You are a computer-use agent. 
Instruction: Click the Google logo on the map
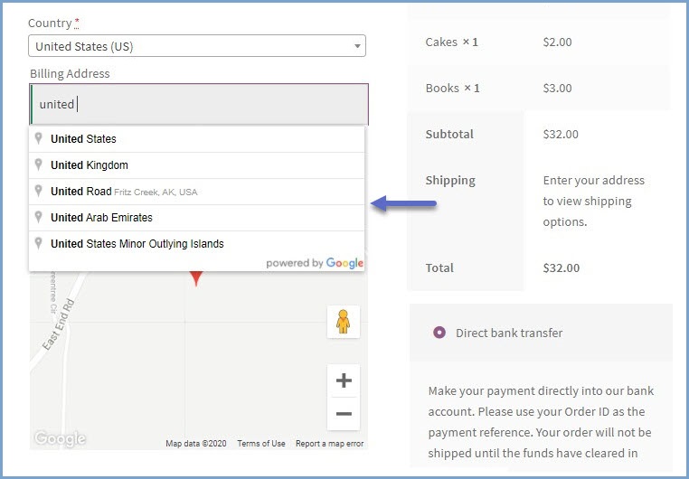60,439
